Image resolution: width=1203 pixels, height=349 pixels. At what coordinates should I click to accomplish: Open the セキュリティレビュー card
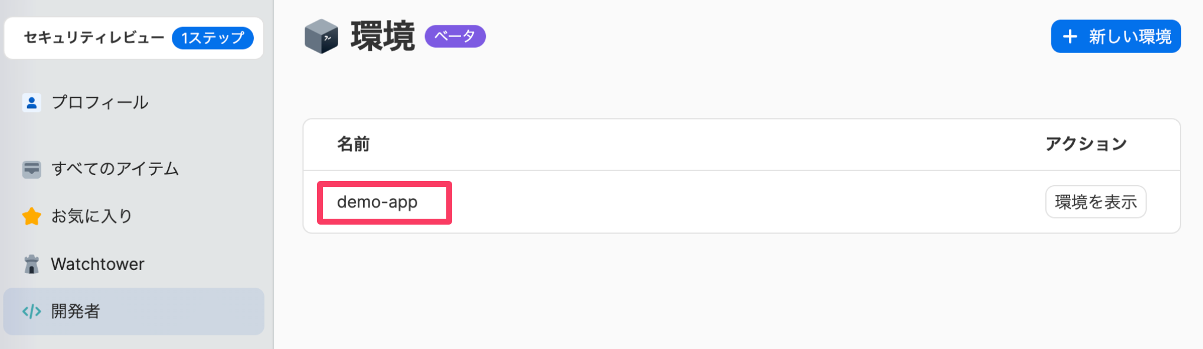point(94,38)
